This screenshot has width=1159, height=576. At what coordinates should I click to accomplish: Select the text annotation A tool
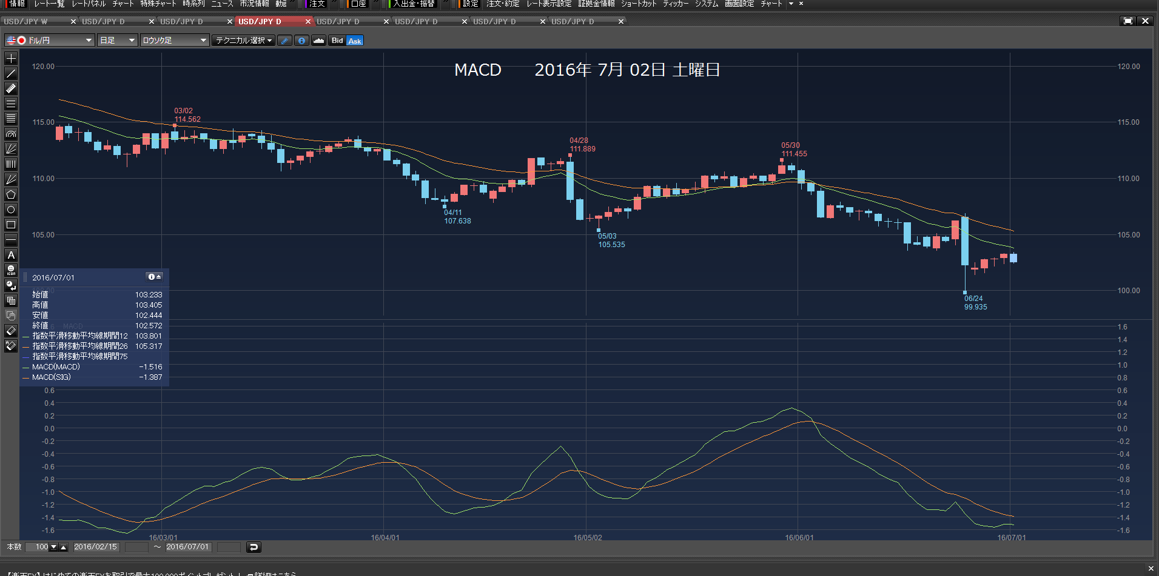tap(11, 256)
